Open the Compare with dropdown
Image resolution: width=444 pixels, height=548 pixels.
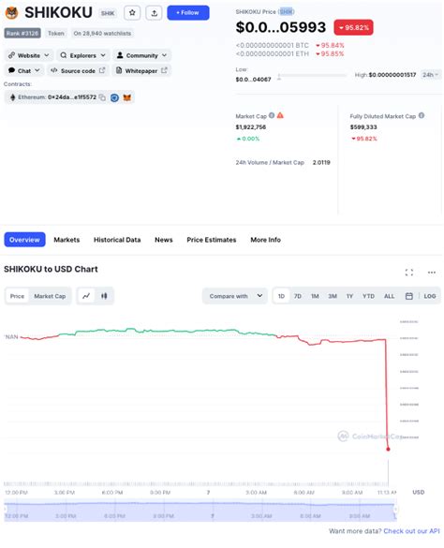point(235,296)
